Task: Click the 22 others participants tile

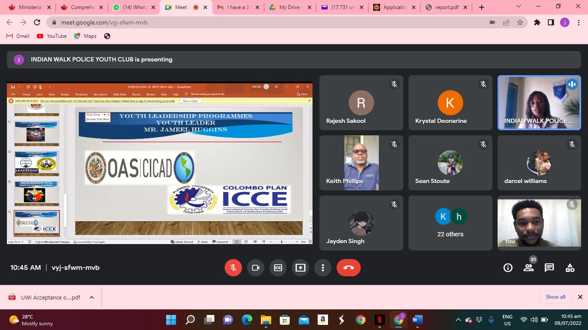Action: [450, 223]
